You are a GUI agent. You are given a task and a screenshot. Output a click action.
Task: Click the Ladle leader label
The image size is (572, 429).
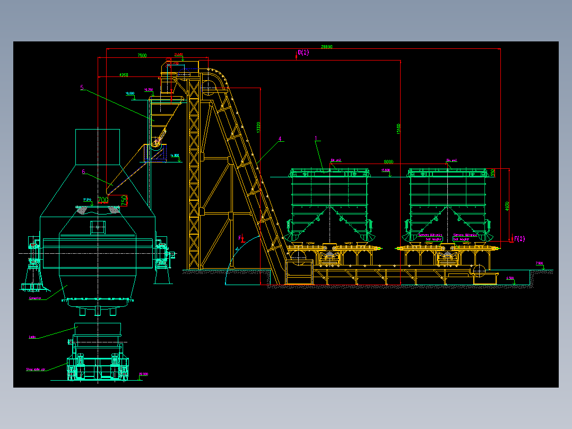click(32, 337)
